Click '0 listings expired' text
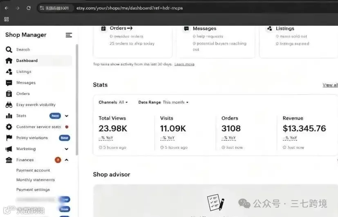338x217 pixels. pyautogui.click(x=292, y=44)
